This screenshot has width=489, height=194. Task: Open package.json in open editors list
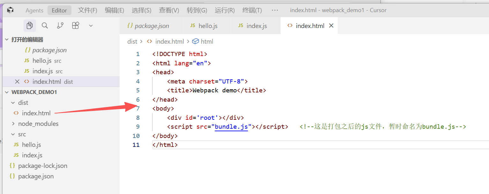(x=61, y=50)
